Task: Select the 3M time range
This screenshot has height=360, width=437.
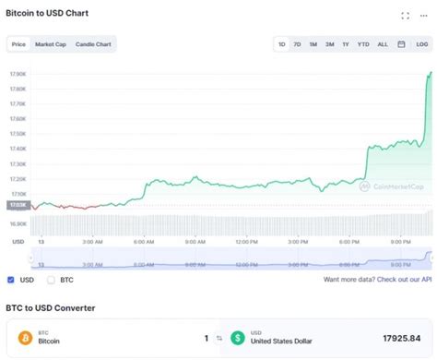Action: click(x=329, y=44)
